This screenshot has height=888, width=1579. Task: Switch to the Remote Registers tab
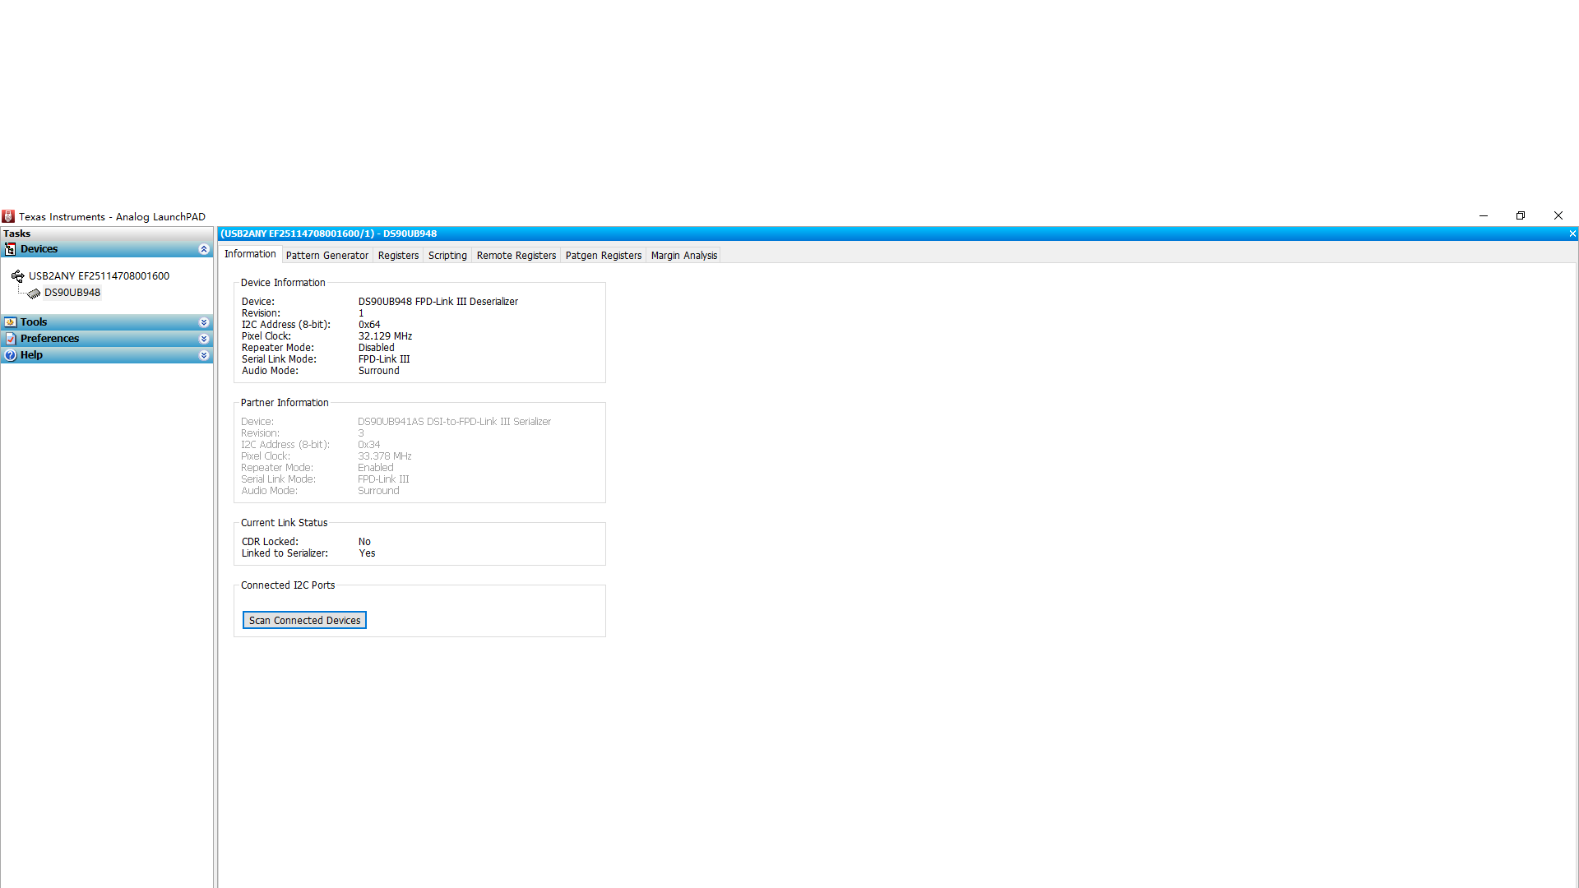point(516,256)
